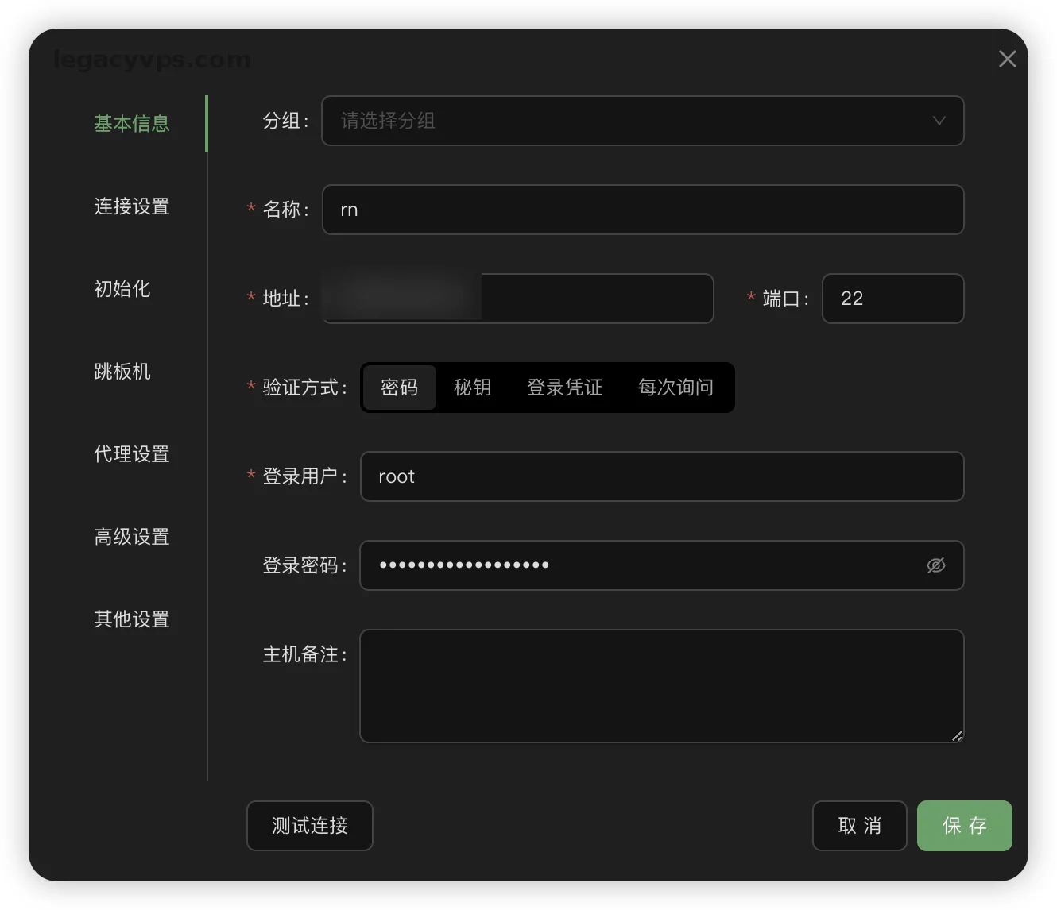This screenshot has width=1057, height=910.
Task: Open 跳板机 settings tab
Action: (x=122, y=372)
